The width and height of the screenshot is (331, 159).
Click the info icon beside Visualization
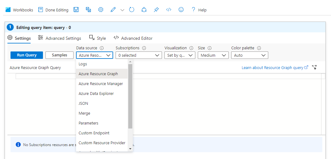(x=191, y=48)
